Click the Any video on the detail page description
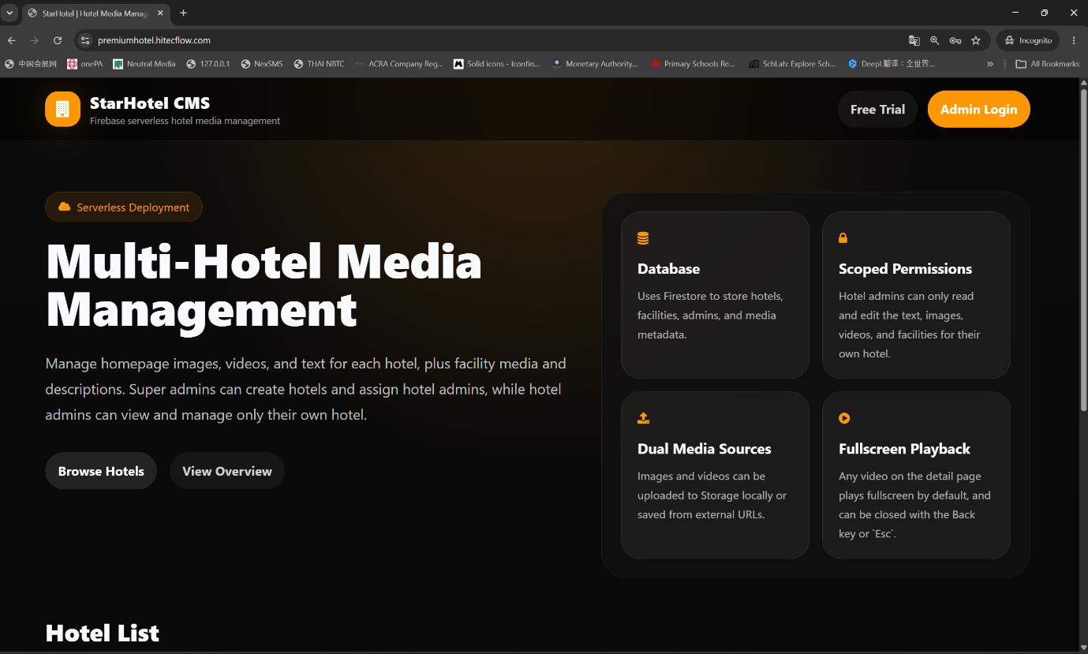This screenshot has width=1088, height=654. point(914,505)
